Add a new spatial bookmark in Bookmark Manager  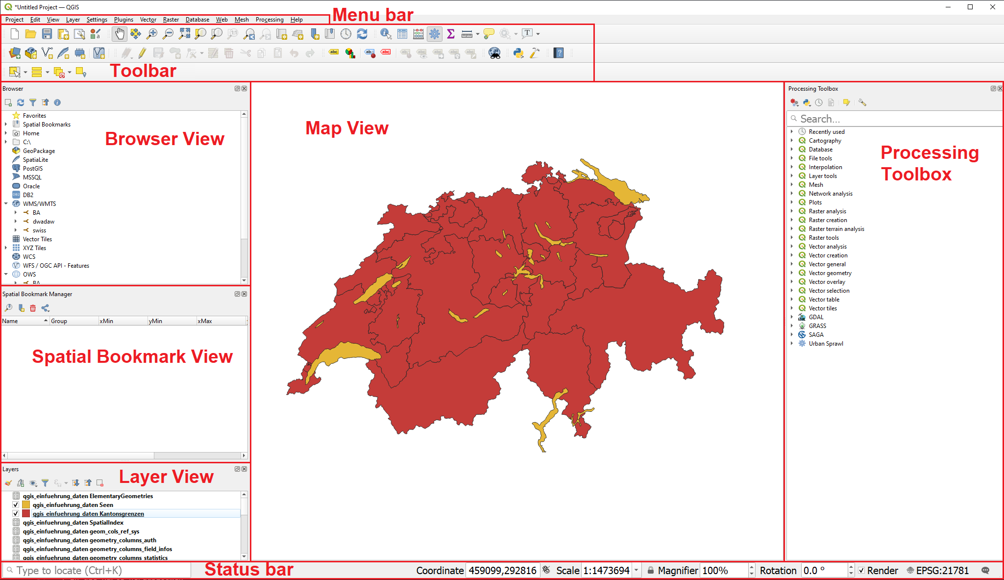tap(21, 308)
